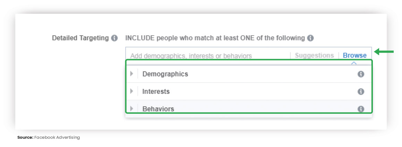This screenshot has height=147, width=402.
Task: Click the 'INCLUDE people who match' heading
Action: coord(215,38)
